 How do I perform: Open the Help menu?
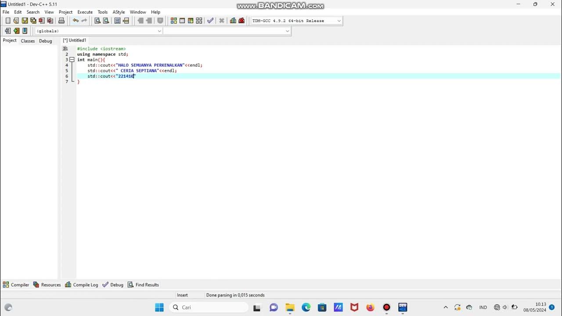point(155,12)
